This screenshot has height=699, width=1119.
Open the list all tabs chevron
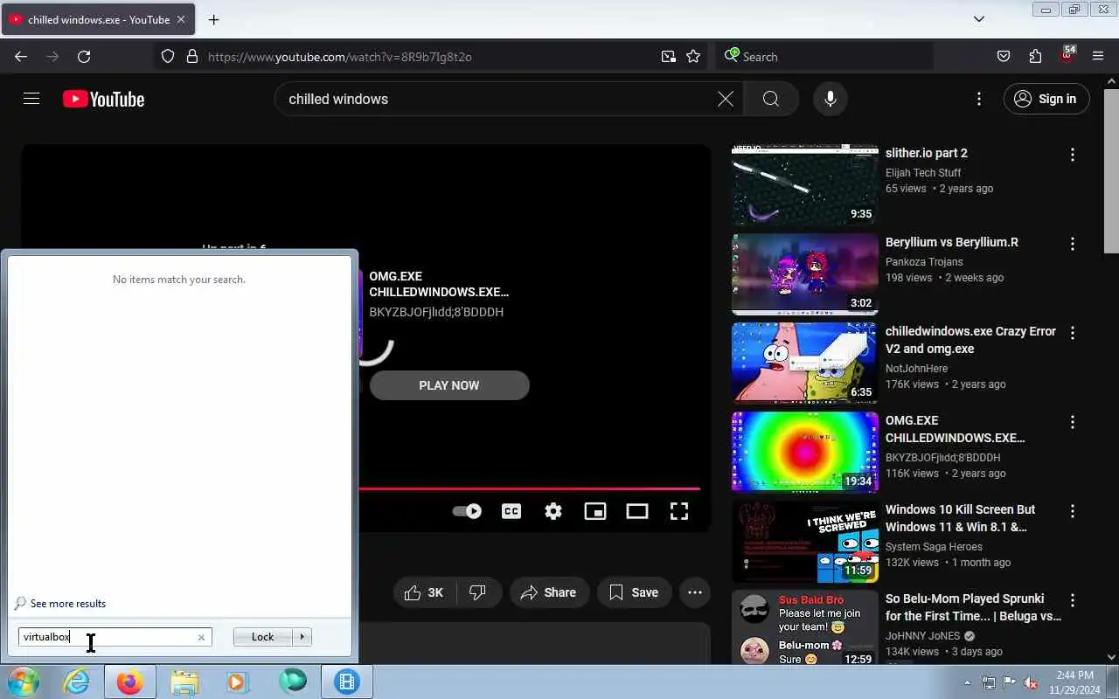[979, 19]
